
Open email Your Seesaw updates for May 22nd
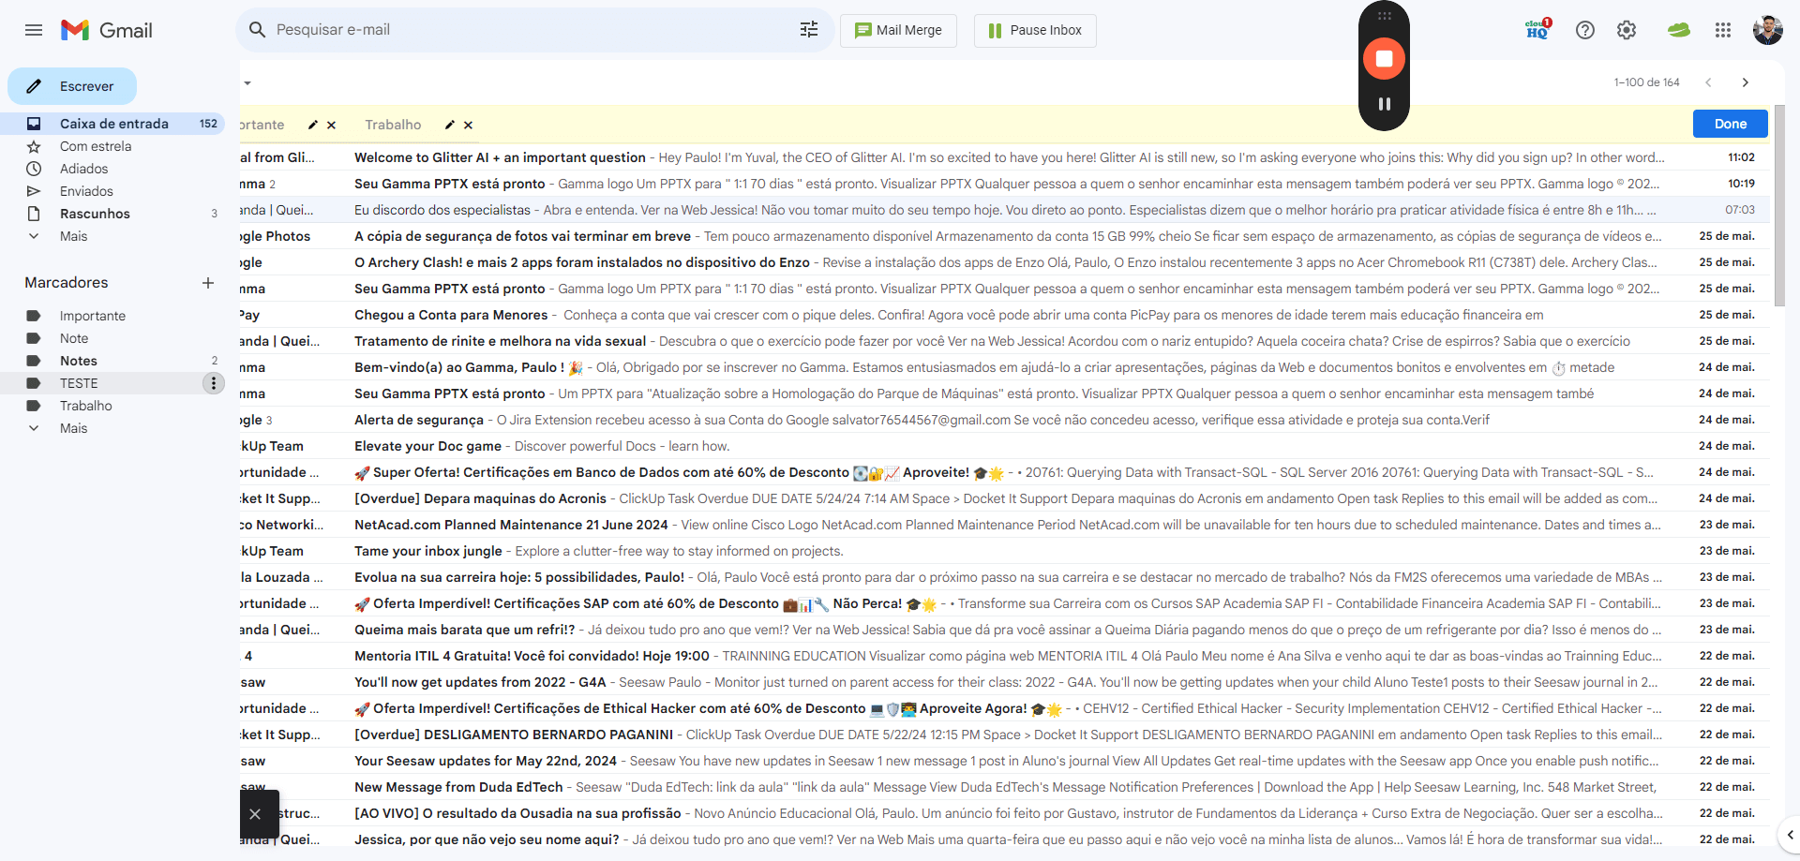(x=1005, y=761)
